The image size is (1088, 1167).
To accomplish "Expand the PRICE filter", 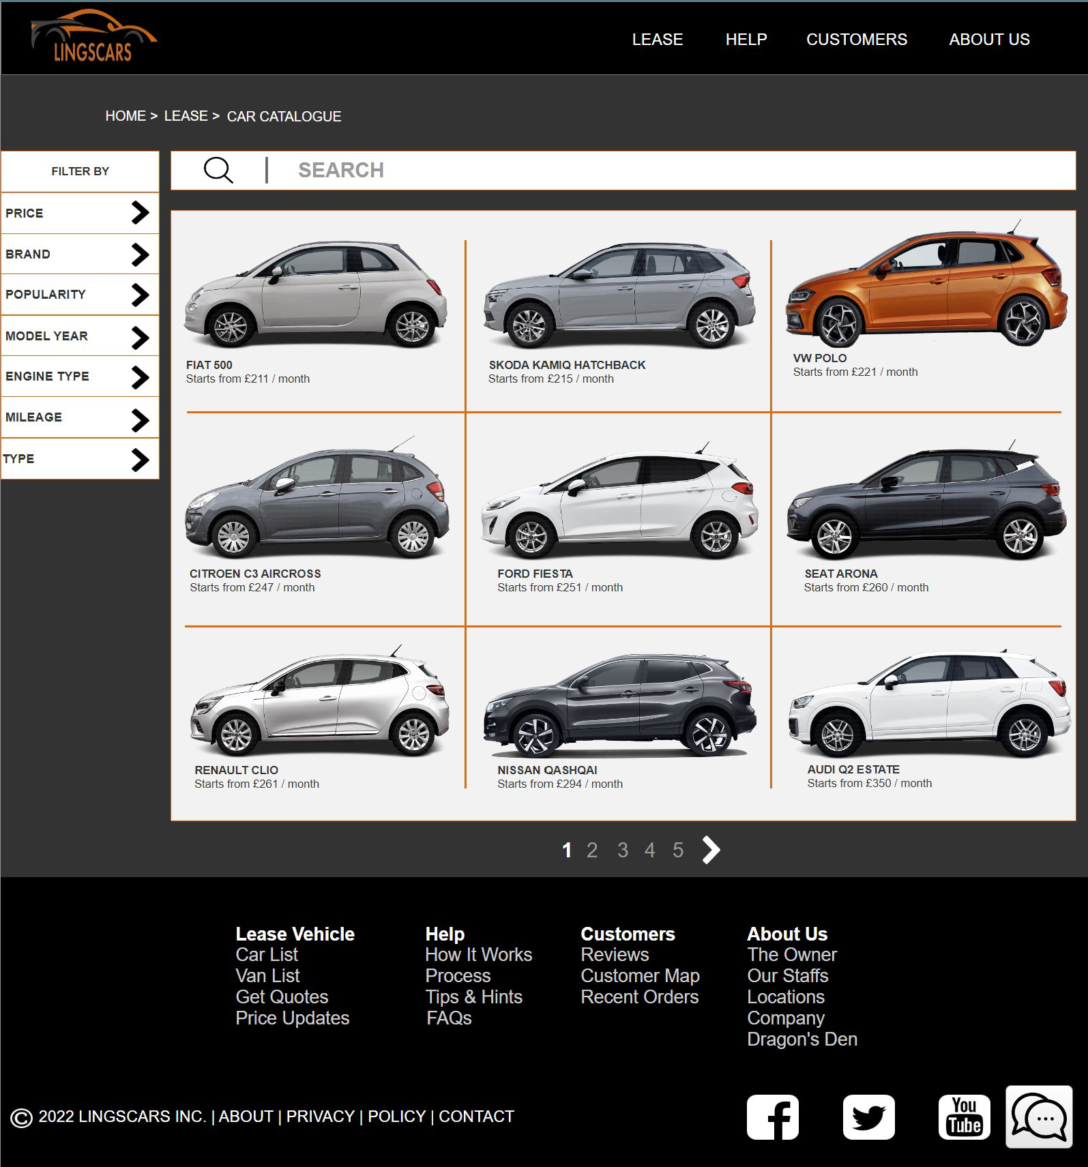I will tap(80, 213).
